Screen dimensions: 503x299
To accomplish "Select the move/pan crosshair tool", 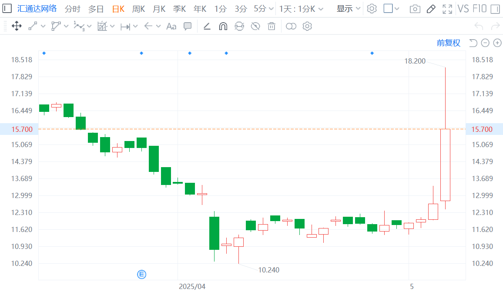I will coord(17,27).
